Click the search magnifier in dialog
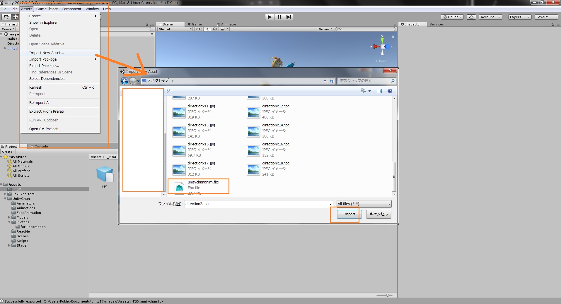 [393, 81]
